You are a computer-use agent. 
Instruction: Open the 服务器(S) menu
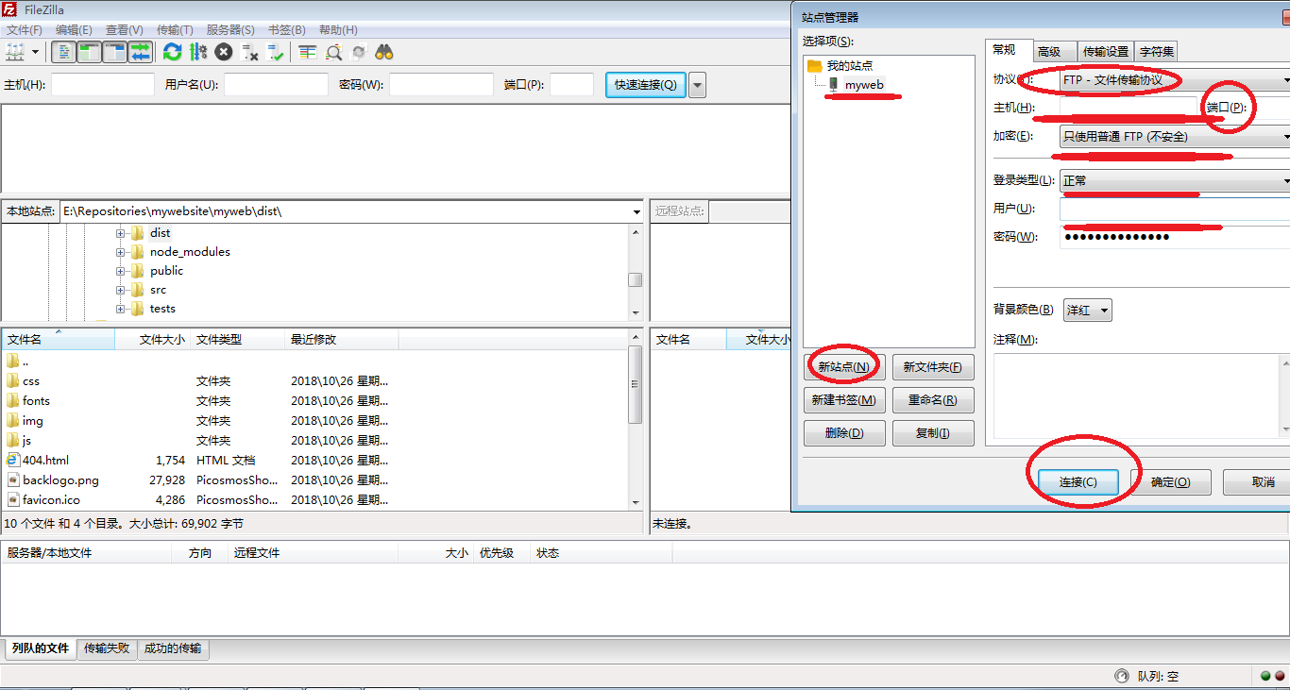coord(230,30)
